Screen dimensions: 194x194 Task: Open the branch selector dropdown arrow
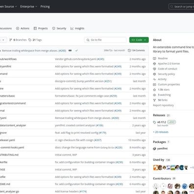point(3,40)
